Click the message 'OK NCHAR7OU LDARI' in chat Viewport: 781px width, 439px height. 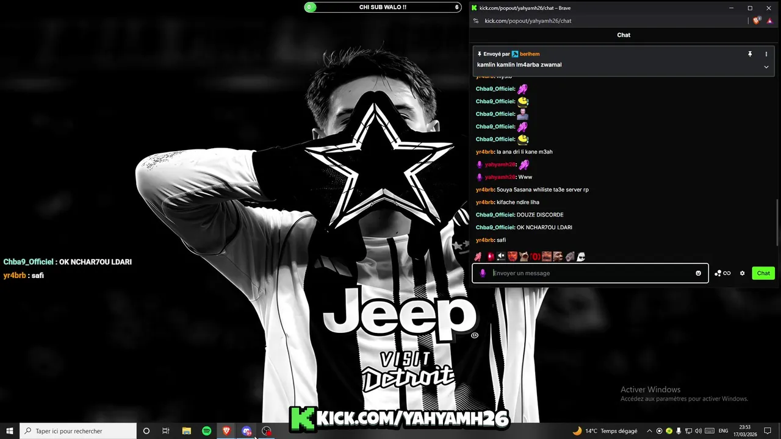(x=544, y=227)
